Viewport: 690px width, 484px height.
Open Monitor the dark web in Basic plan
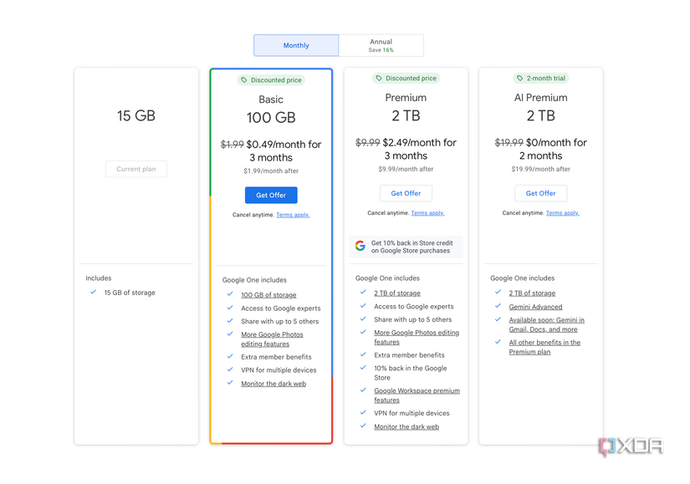pos(273,384)
